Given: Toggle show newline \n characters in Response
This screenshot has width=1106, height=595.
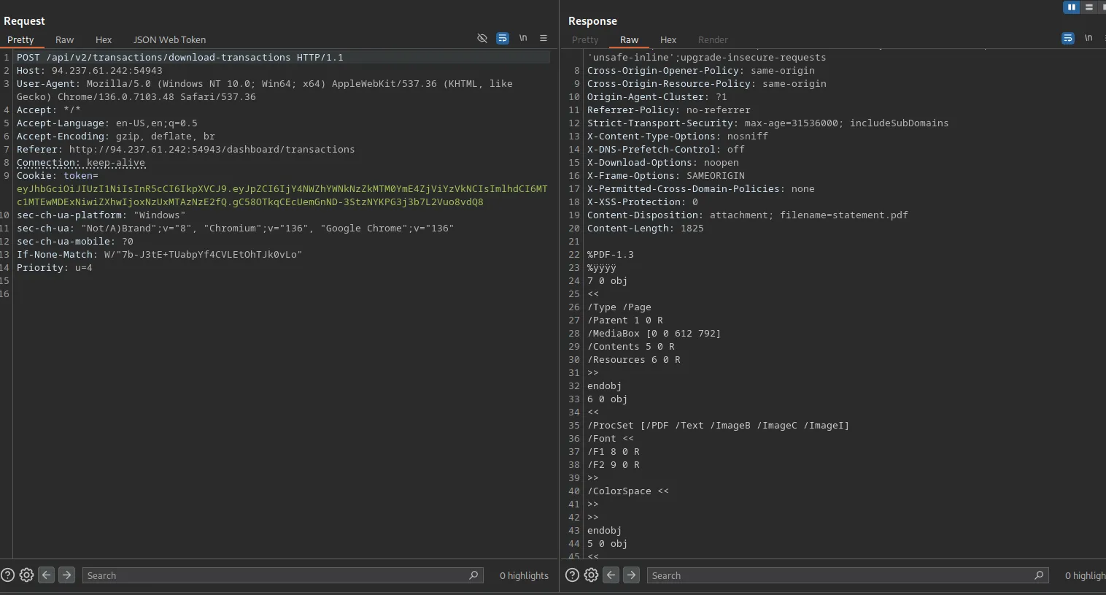Looking at the screenshot, I should [1088, 38].
